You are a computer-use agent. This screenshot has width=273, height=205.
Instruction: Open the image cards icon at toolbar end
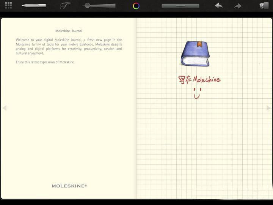click(x=264, y=6)
